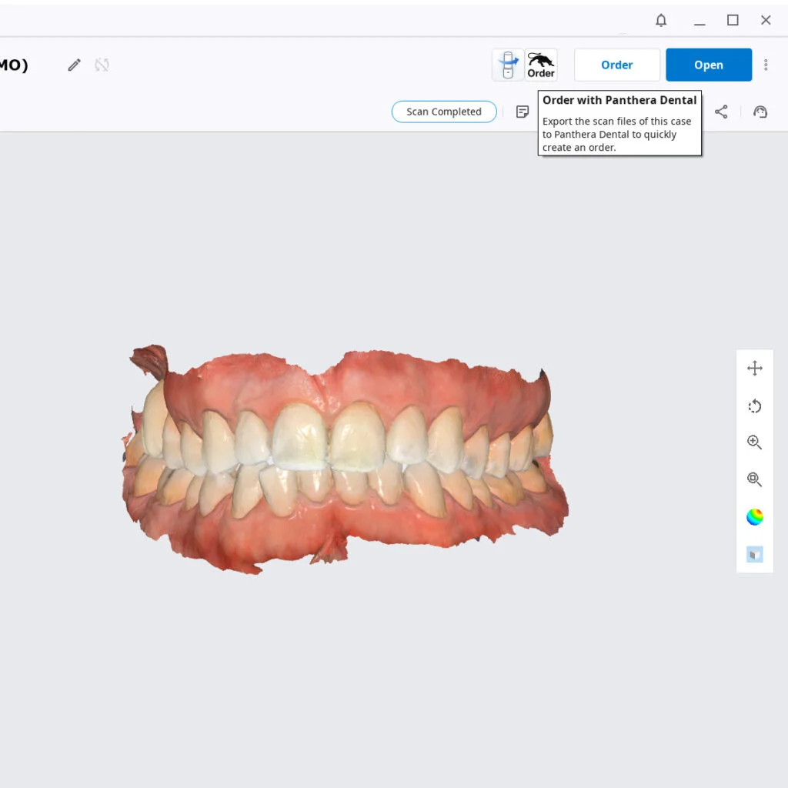Open the notifications bell

[x=661, y=21]
